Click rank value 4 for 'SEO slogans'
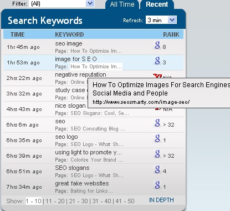The height and width of the screenshot is (211, 230). click(165, 172)
